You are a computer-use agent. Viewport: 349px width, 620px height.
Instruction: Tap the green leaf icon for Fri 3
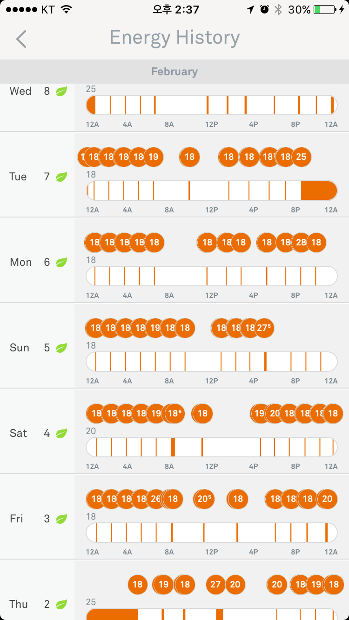[x=61, y=519]
